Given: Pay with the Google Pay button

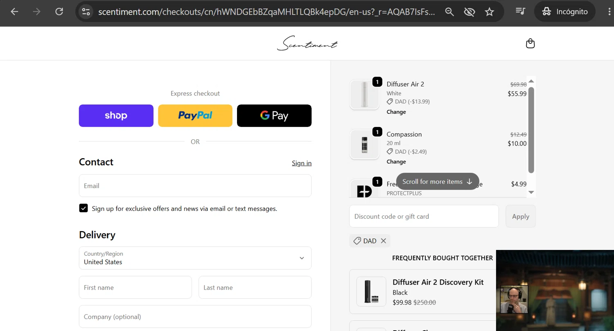Looking at the screenshot, I should [274, 116].
